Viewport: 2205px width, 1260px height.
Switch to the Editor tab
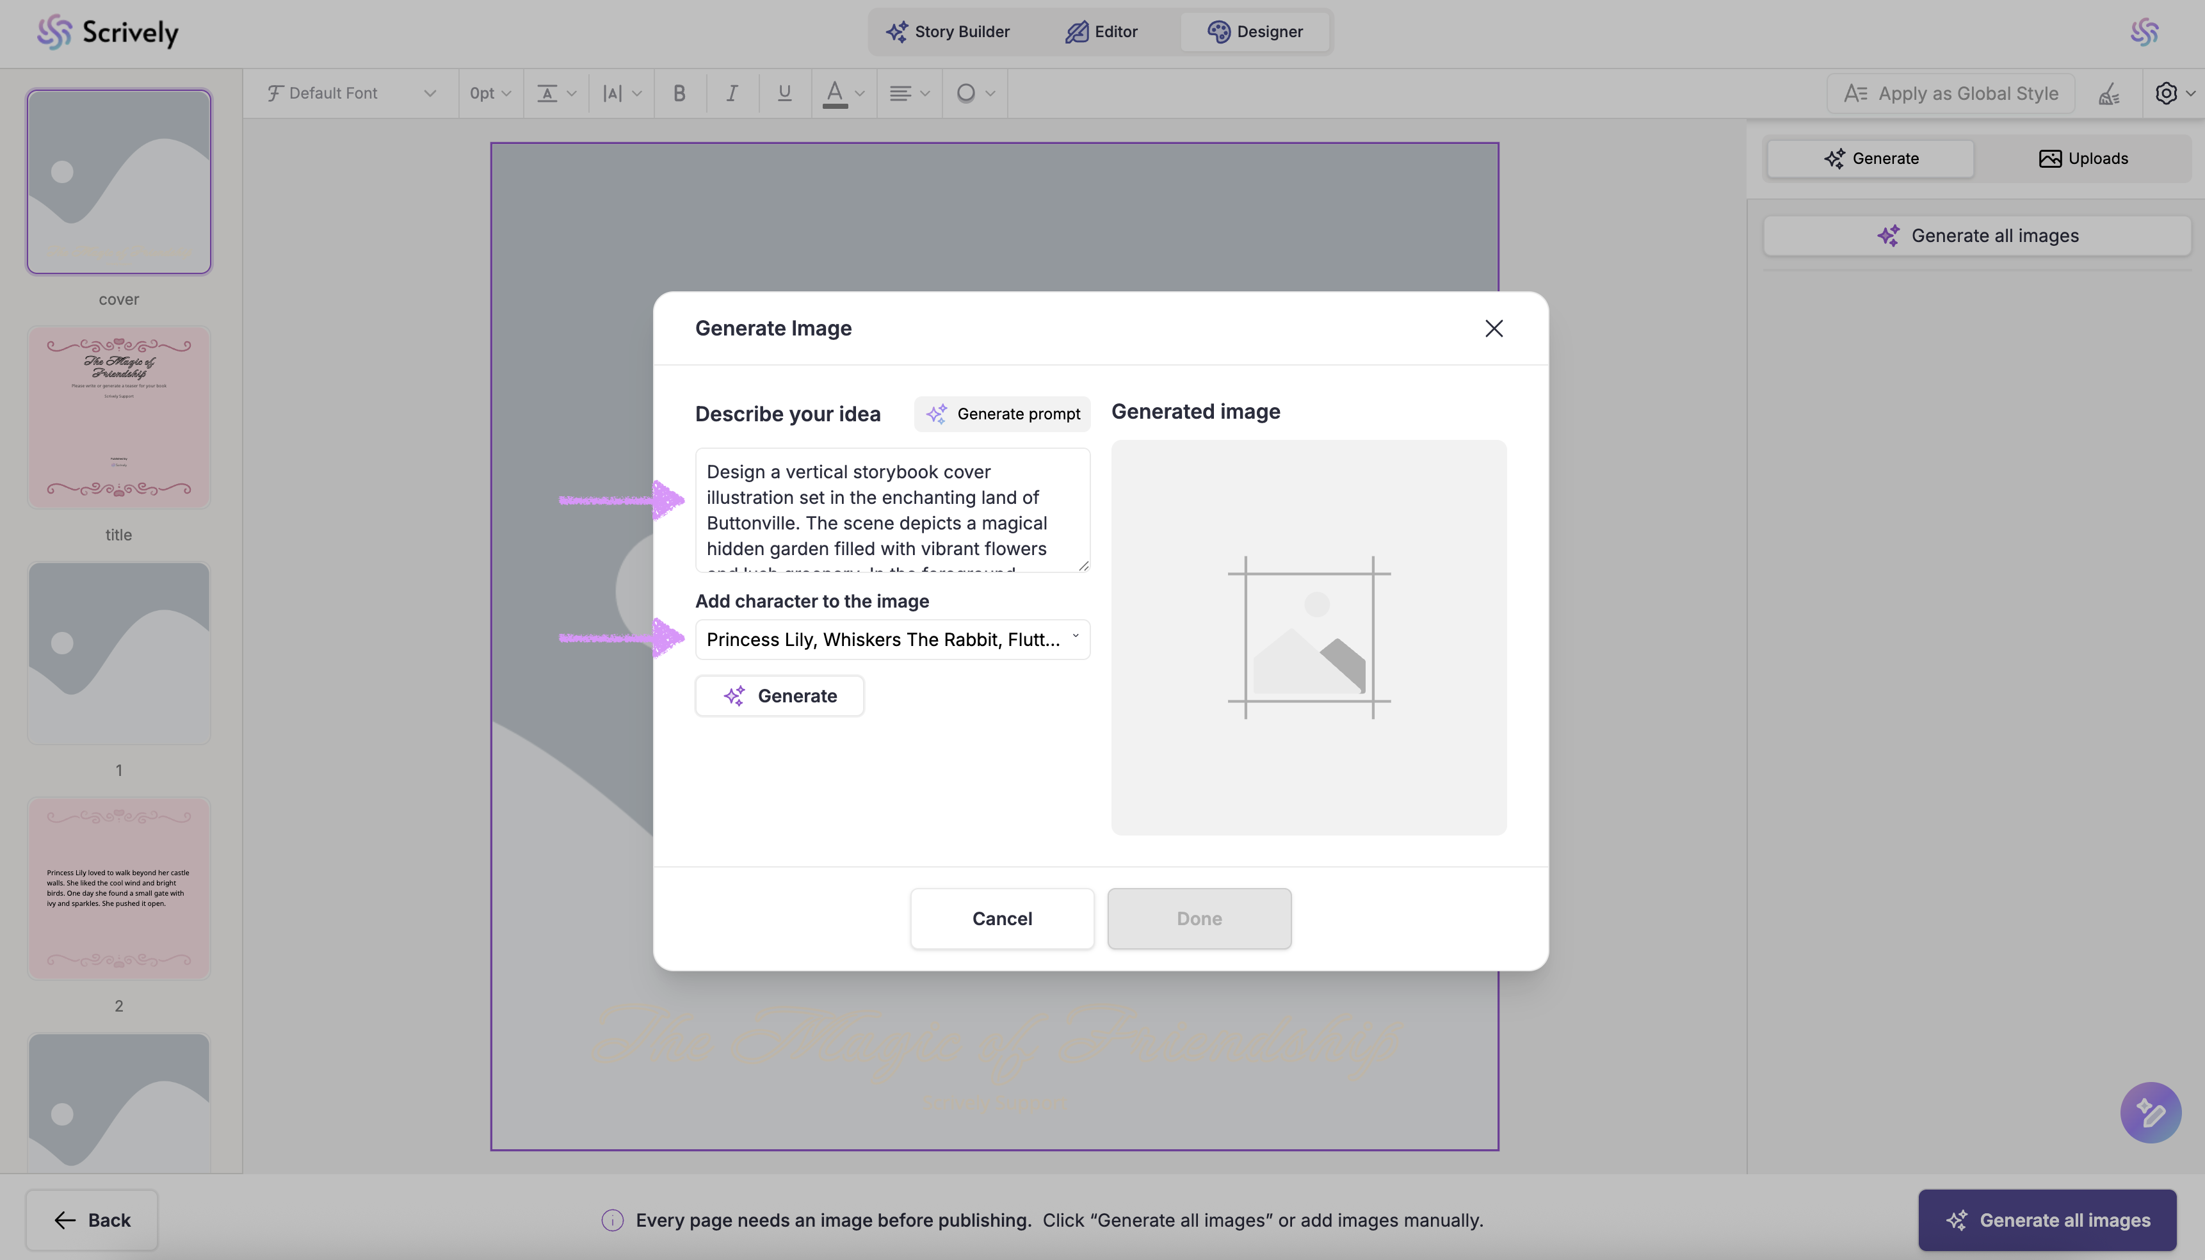pyautogui.click(x=1101, y=32)
